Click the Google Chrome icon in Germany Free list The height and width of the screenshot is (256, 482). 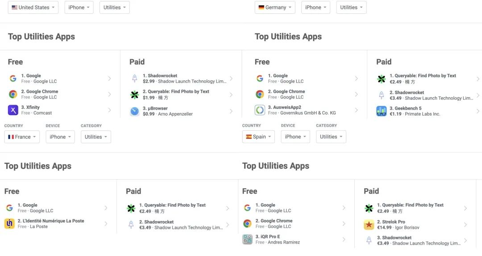point(260,94)
